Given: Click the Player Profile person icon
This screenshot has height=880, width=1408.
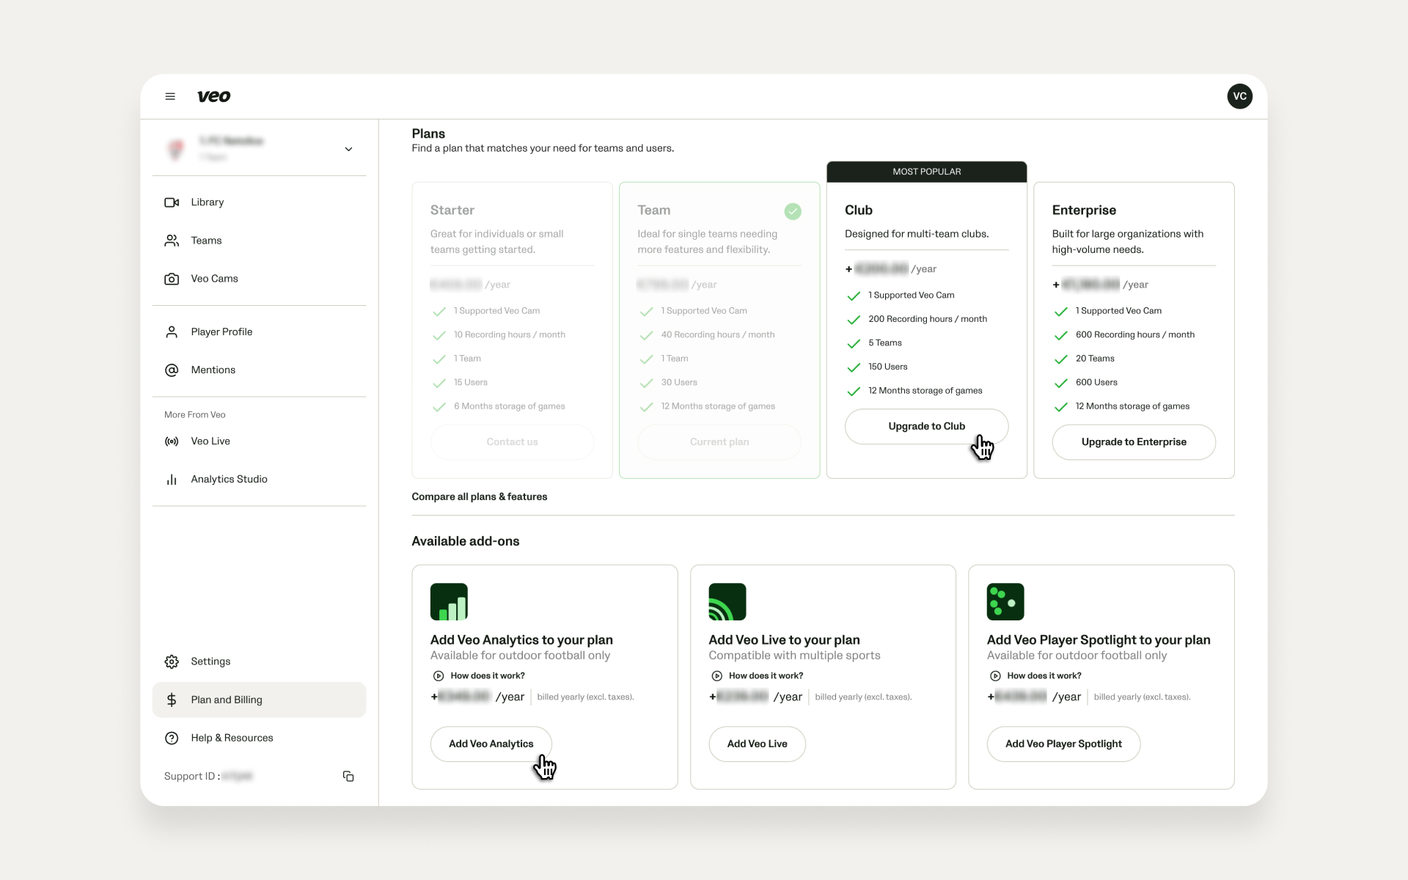Looking at the screenshot, I should coord(172,332).
